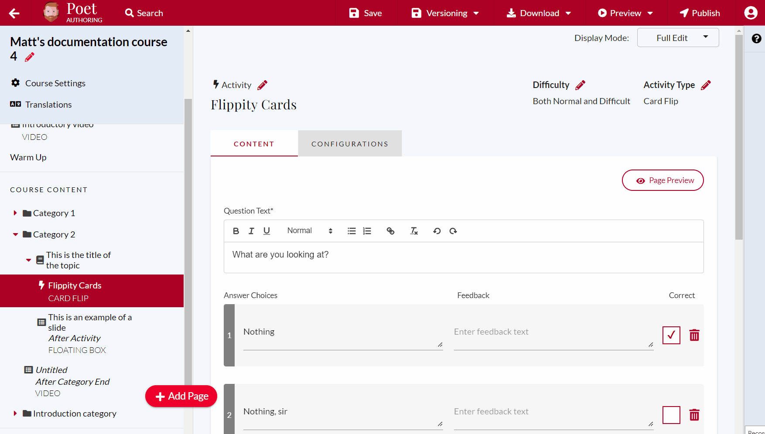
Task: Switch to the Configurations tab
Action: coord(349,143)
